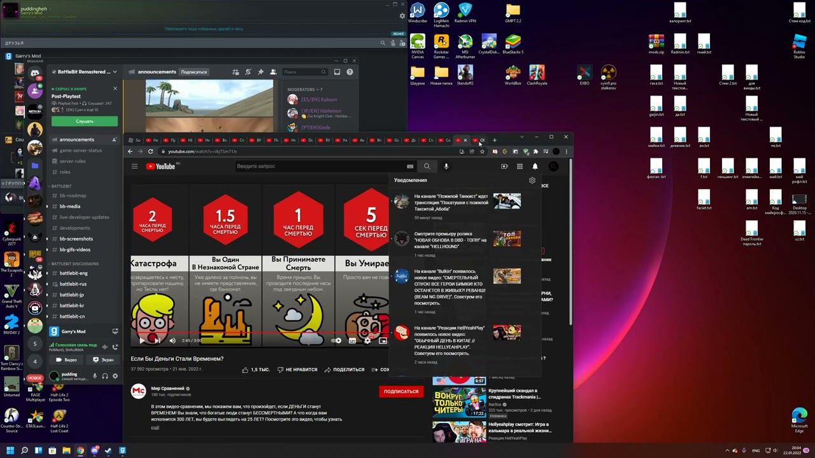
Task: Click ПОДЕЛИТЬСЯ share button
Action: click(x=344, y=370)
